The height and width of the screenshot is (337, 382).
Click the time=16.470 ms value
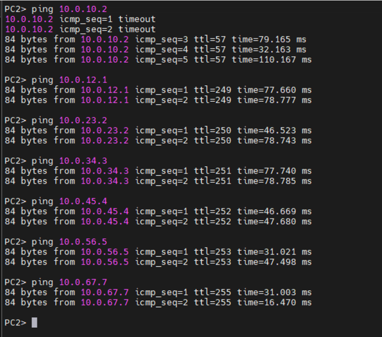pyautogui.click(x=274, y=302)
